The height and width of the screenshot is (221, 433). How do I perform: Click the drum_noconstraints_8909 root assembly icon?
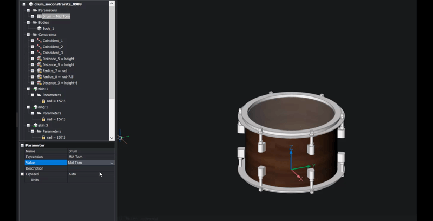[x=31, y=4]
